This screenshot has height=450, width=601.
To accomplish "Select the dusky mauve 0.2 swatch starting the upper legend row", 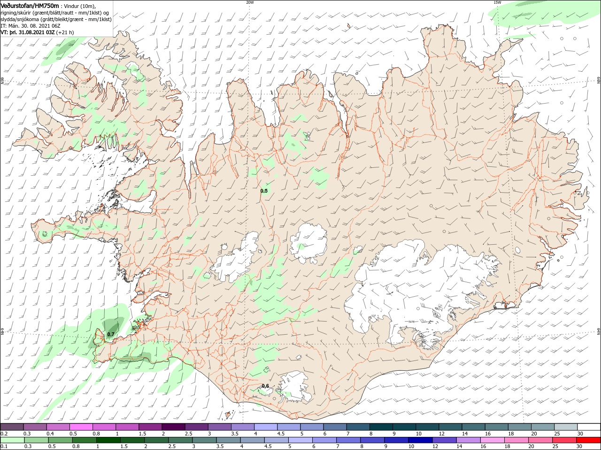I will (x=12, y=427).
